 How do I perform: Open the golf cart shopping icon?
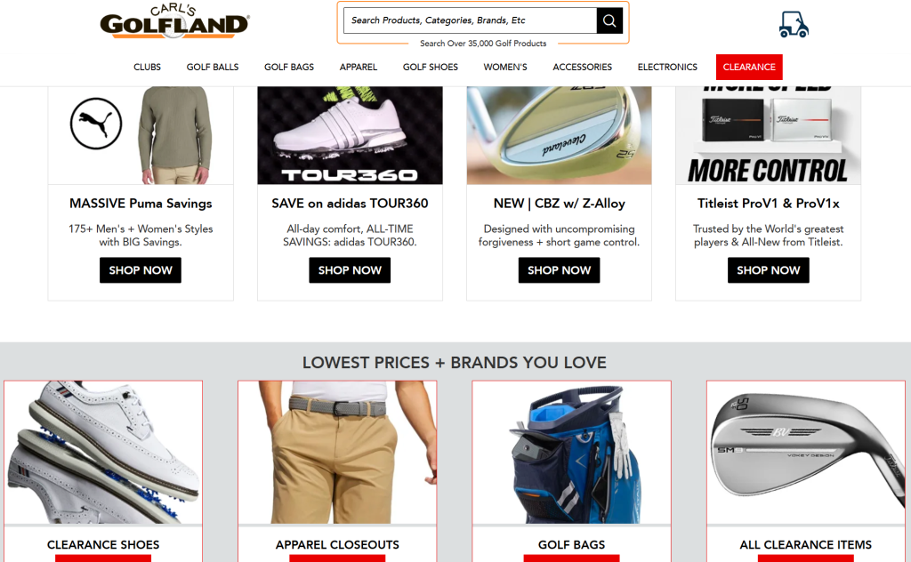794,24
